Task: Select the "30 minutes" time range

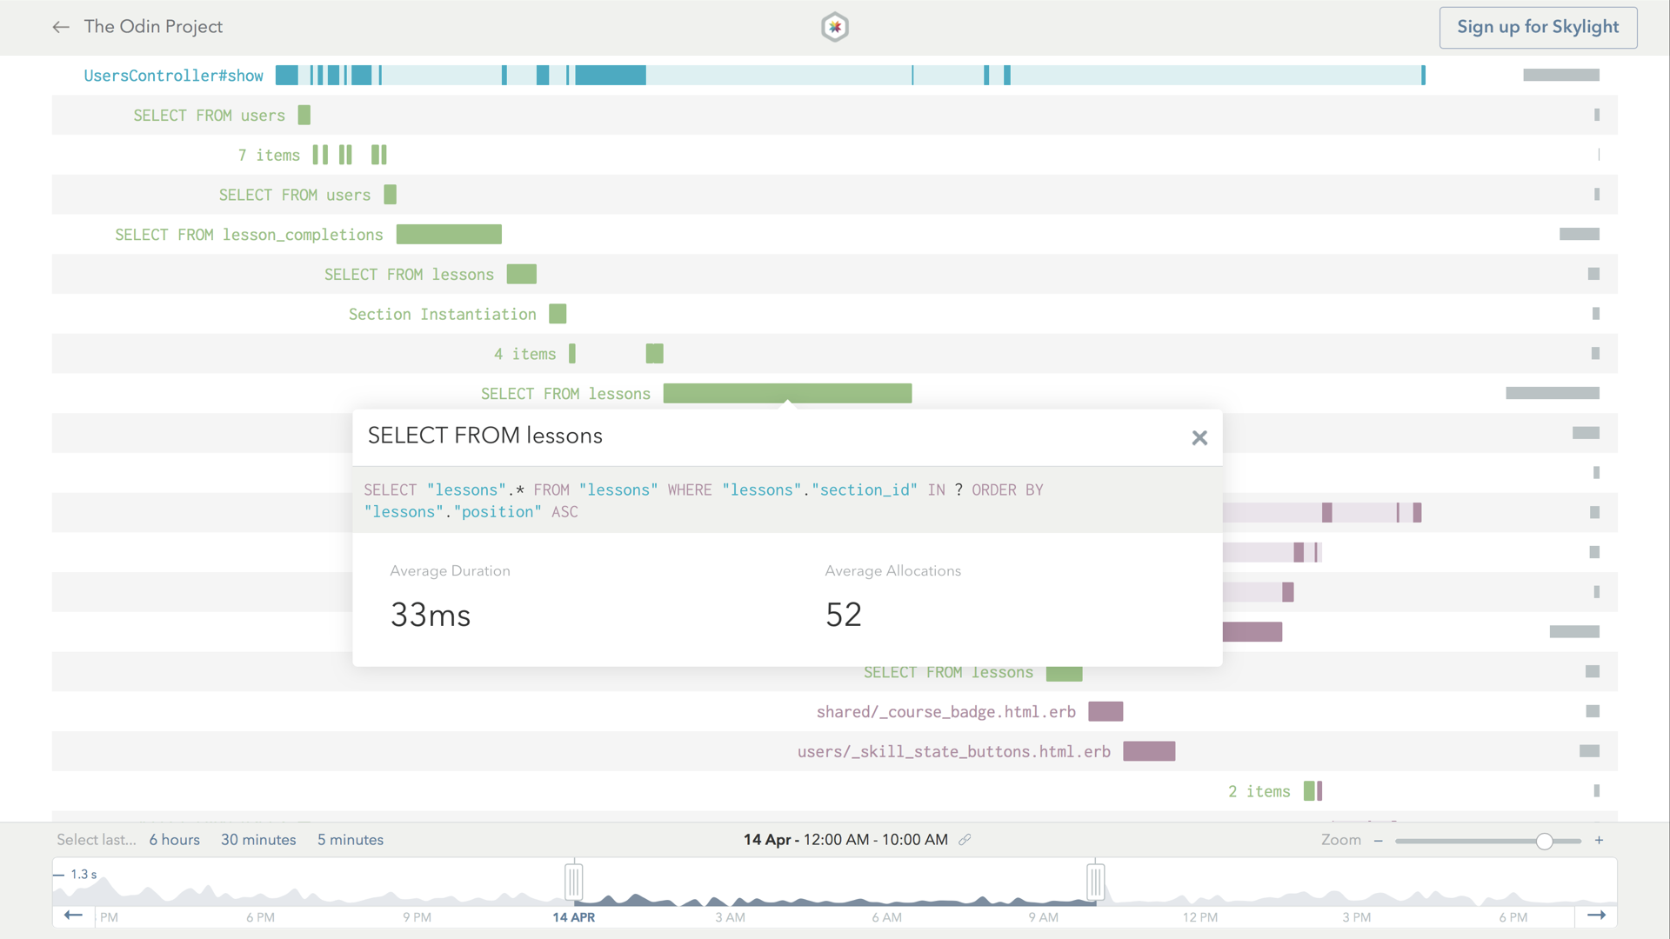Action: click(258, 839)
